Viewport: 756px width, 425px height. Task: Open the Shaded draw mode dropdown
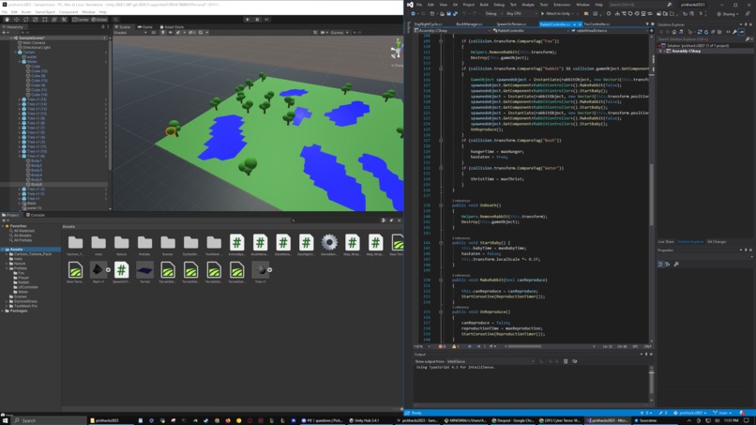pos(130,32)
